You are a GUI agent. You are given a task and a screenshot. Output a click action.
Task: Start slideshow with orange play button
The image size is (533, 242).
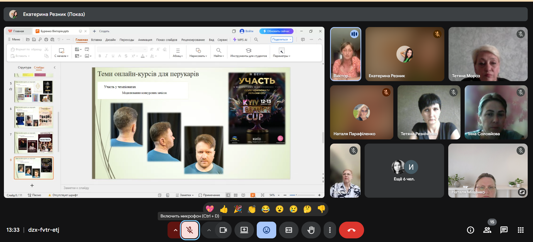tap(253, 195)
